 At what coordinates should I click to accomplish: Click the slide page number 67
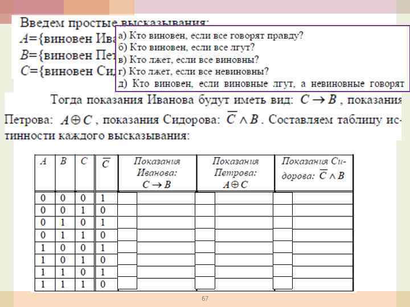(205, 298)
